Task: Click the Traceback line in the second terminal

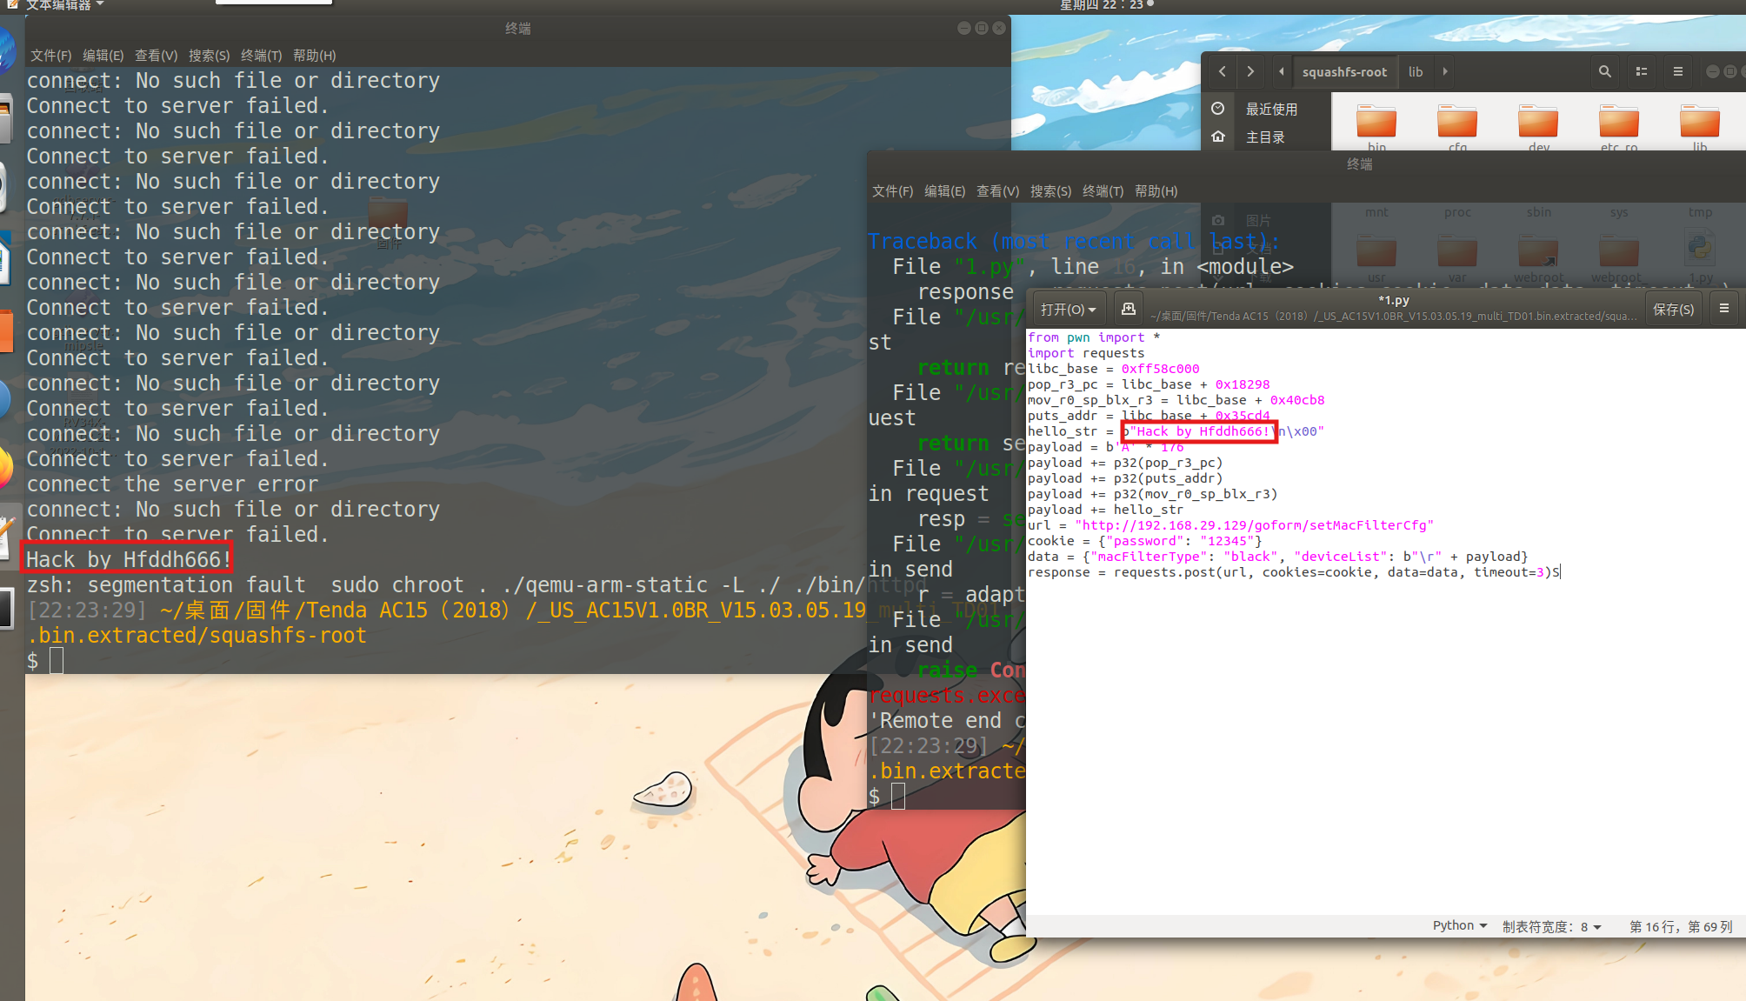Action: pos(1073,241)
